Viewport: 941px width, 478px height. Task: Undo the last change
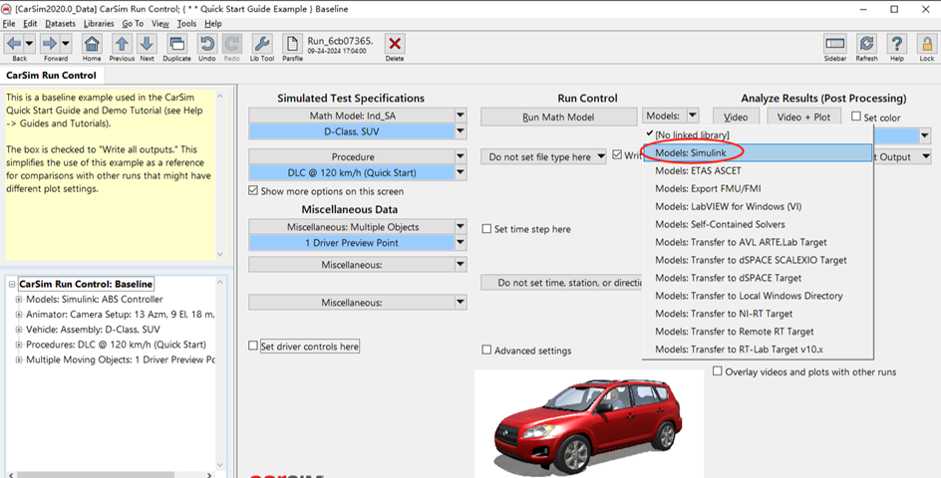[207, 44]
